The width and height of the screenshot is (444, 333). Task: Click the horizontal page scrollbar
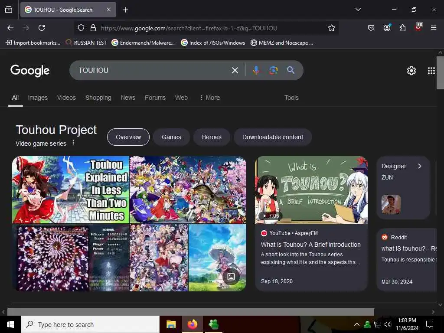(x=191, y=312)
